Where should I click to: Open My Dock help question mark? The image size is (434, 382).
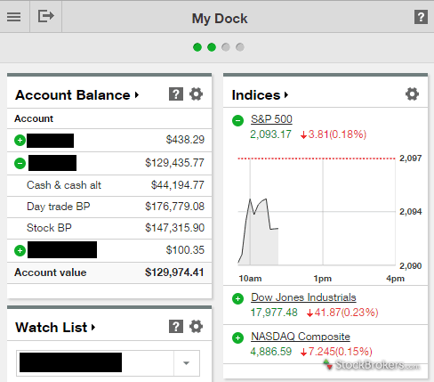[421, 17]
